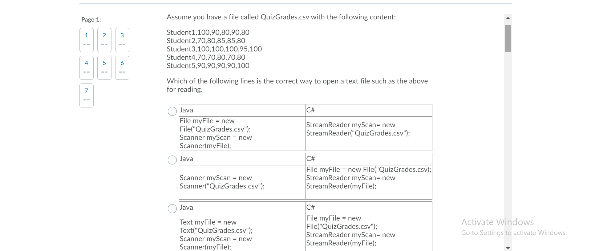This screenshot has width=591, height=251.
Task: Click the scrollbar thumb
Action: [x=508, y=38]
